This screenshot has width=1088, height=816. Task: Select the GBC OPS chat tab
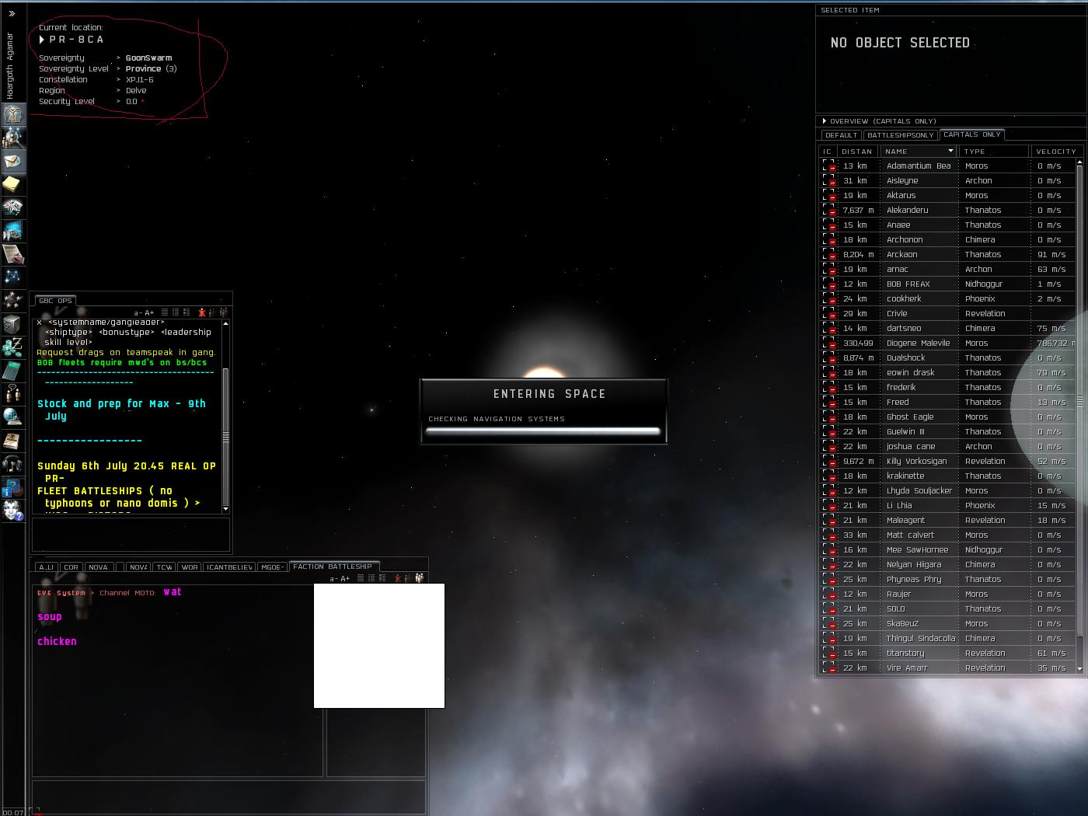[x=55, y=301]
